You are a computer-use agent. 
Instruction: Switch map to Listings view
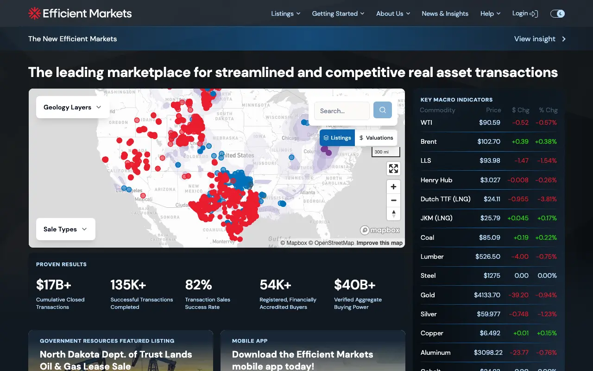[337, 138]
